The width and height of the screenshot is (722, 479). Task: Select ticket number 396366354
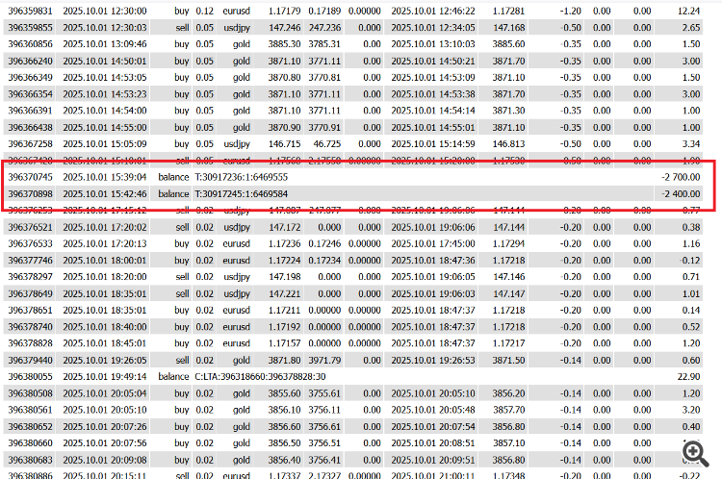[31, 94]
